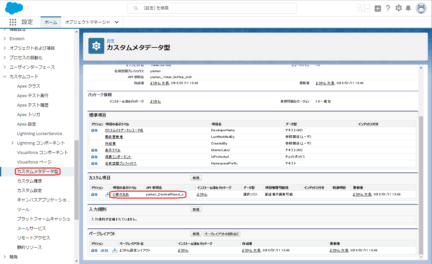432x264 pixels.
Task: Expand ユーザインターフェース in sidebar
Action: point(5,67)
